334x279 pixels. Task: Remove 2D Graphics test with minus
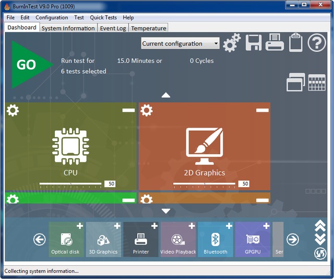(262, 110)
